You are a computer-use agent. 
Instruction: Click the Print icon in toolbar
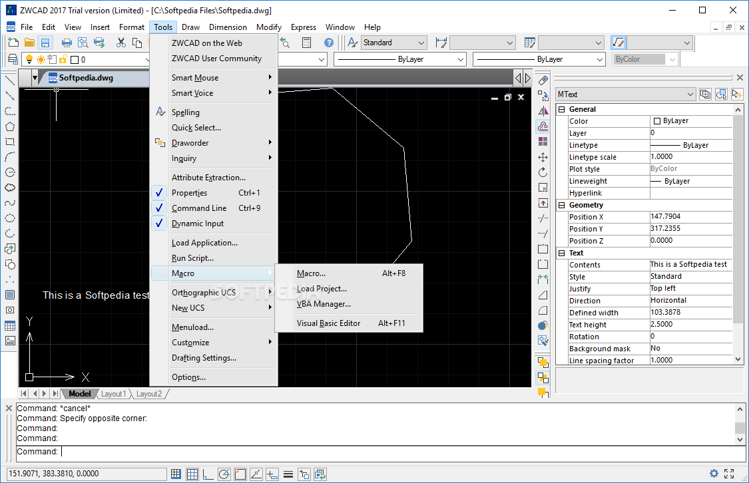coord(67,43)
